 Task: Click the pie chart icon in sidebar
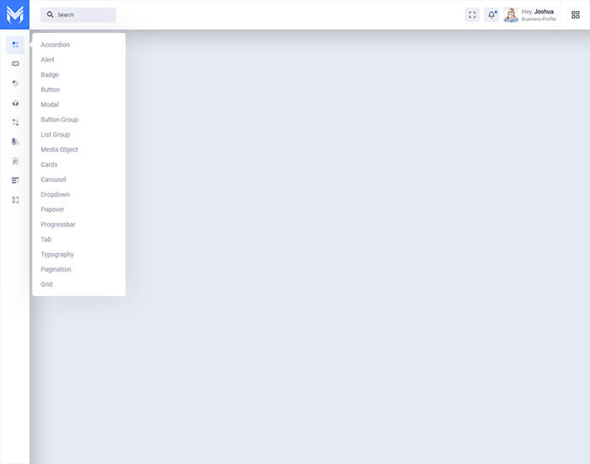pyautogui.click(x=15, y=83)
